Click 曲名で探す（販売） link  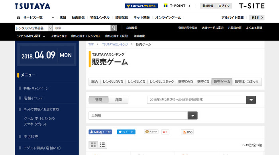[116, 36]
